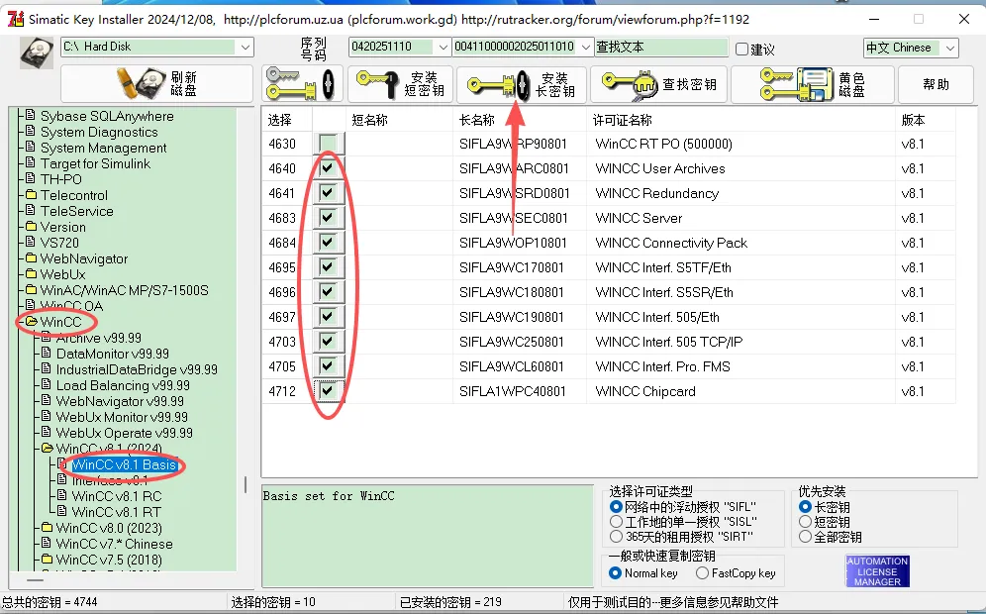Click the search text field (查找文本)

tap(661, 48)
